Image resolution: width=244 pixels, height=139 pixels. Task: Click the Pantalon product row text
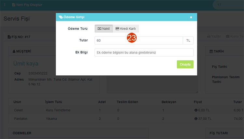(20, 119)
